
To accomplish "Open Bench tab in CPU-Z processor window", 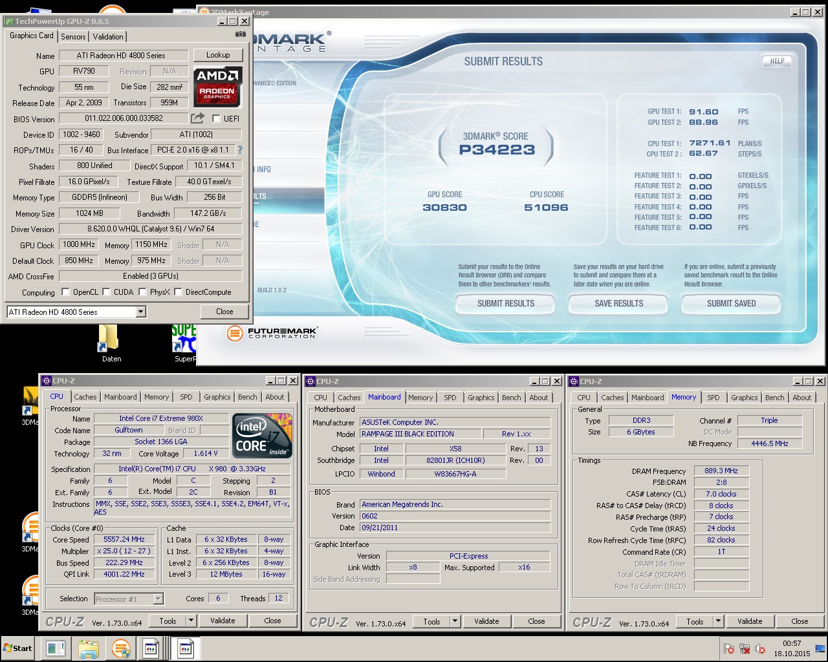I will pos(247,397).
